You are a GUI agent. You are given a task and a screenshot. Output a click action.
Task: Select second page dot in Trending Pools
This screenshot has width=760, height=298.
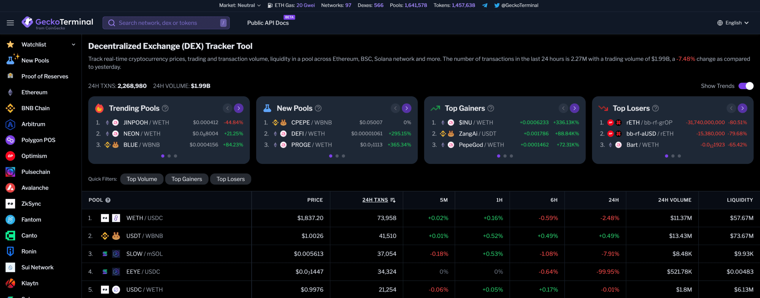point(169,156)
